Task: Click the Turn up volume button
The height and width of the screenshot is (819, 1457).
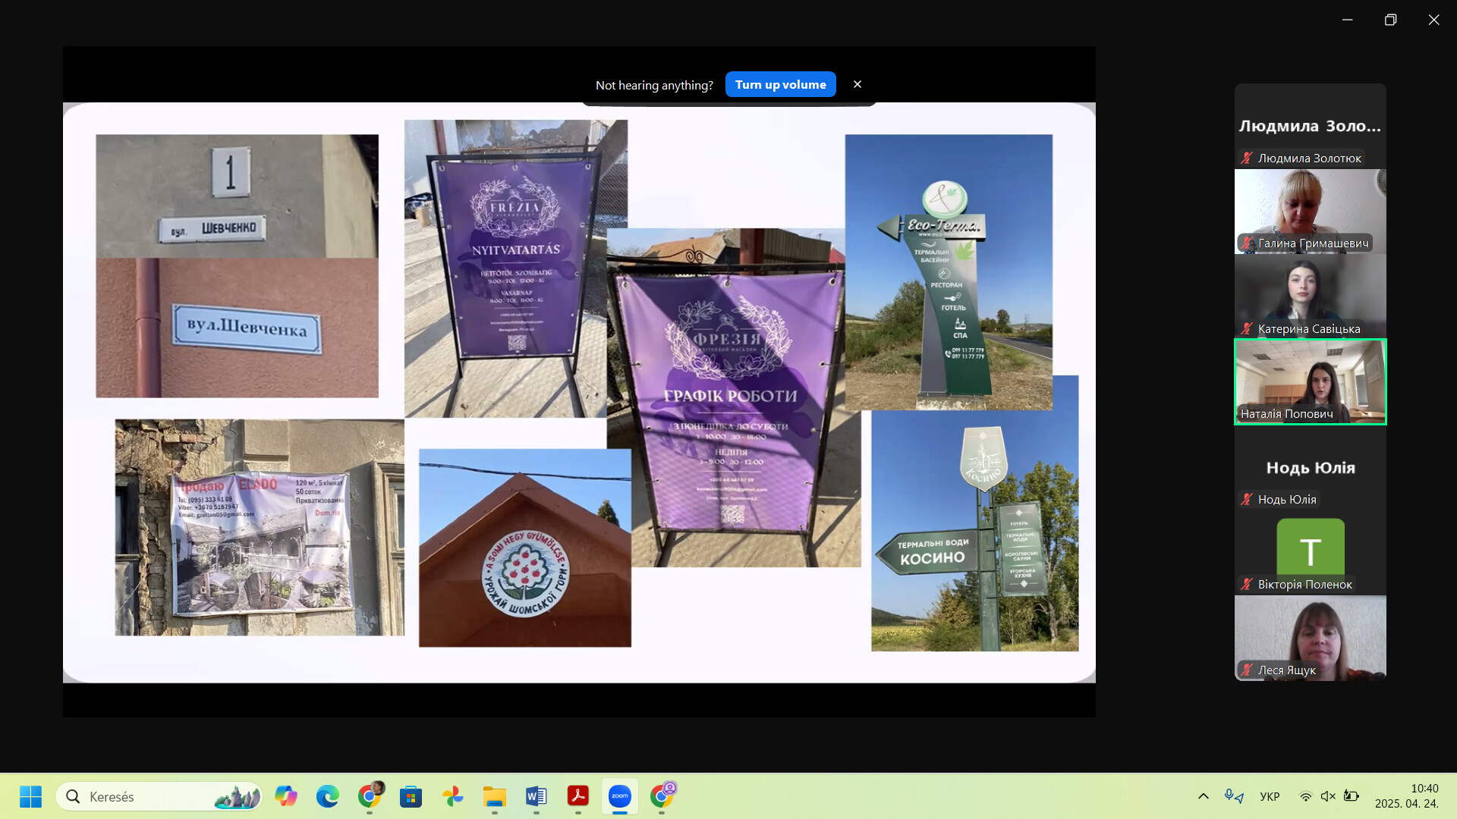Action: pyautogui.click(x=780, y=85)
